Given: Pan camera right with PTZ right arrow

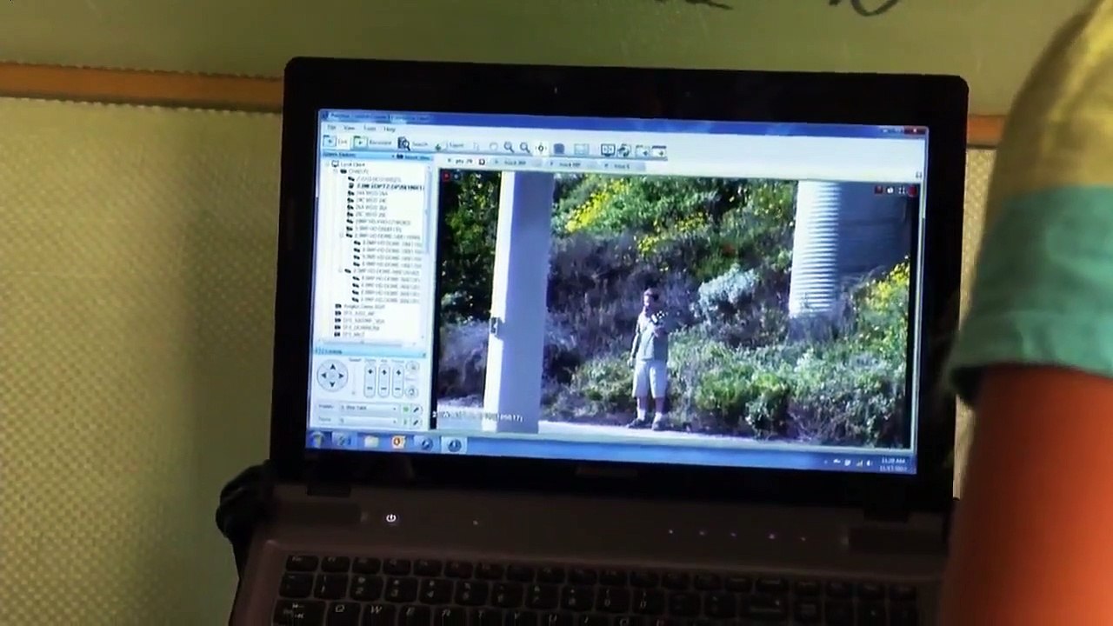Looking at the screenshot, I should [341, 376].
